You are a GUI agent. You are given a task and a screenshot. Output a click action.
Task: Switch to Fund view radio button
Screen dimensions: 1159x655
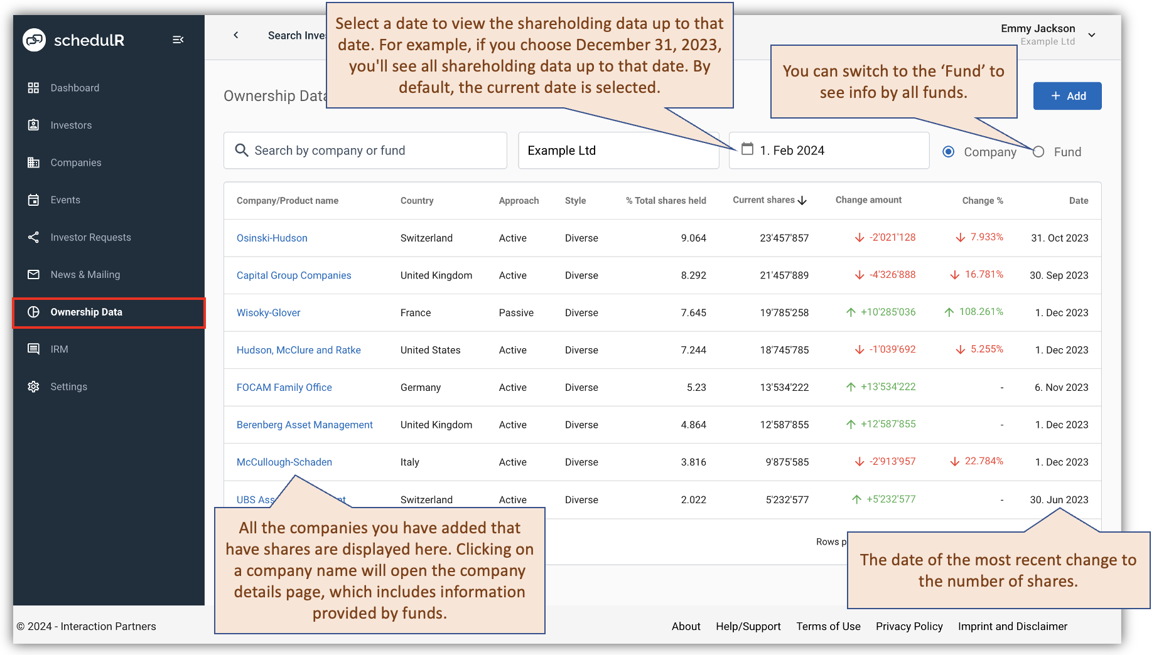tap(1037, 151)
